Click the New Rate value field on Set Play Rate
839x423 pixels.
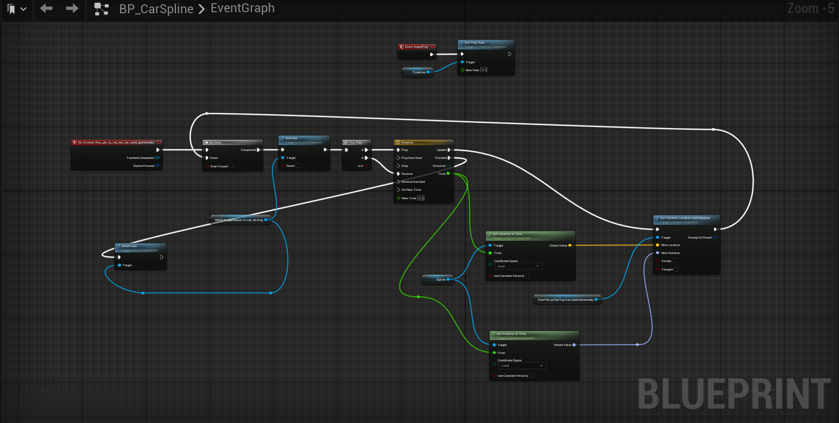[x=484, y=70]
